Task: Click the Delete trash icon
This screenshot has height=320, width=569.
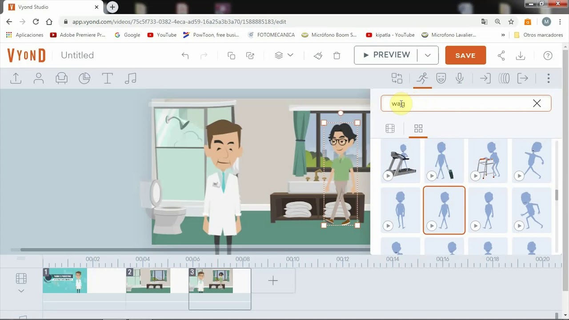Action: point(337,56)
